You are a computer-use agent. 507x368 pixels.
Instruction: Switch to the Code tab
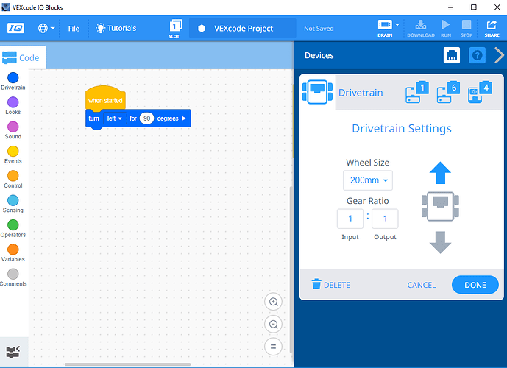[23, 57]
